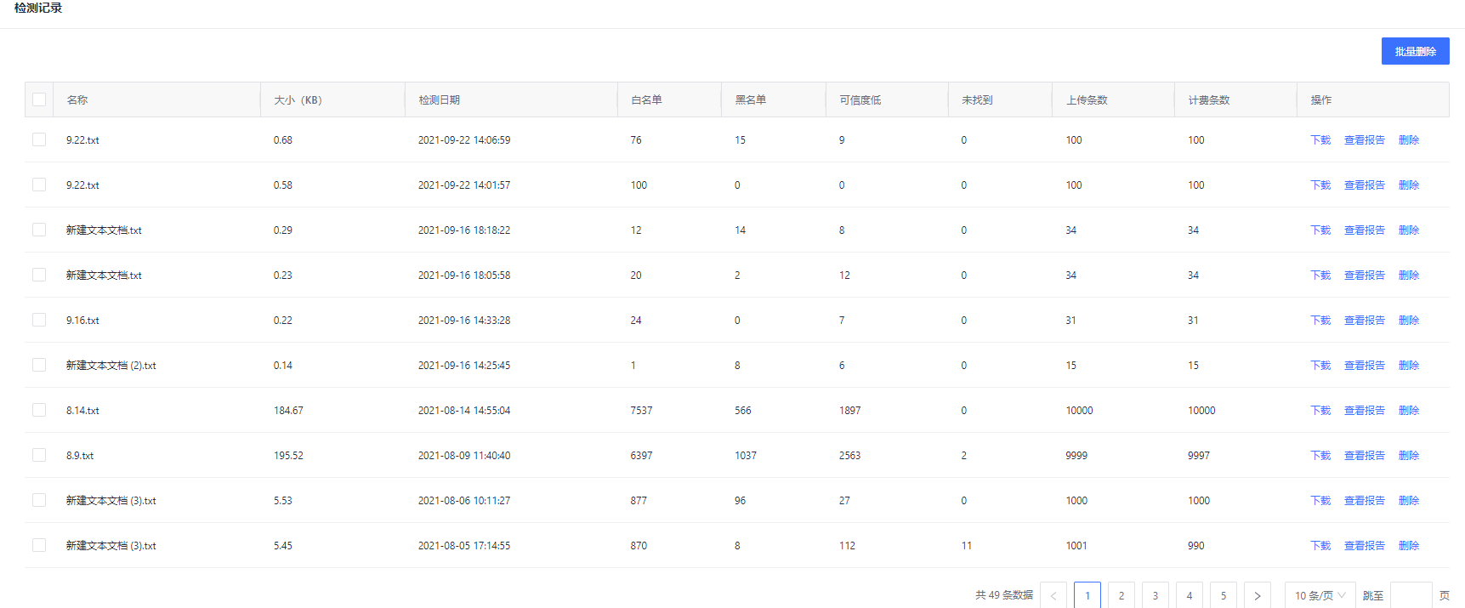The width and height of the screenshot is (1465, 608).
Task: Delete the 8.9.txt record
Action: point(1409,456)
